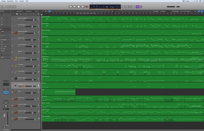Click the Fast Forward transport button
The image size is (204, 131).
tap(75, 7)
